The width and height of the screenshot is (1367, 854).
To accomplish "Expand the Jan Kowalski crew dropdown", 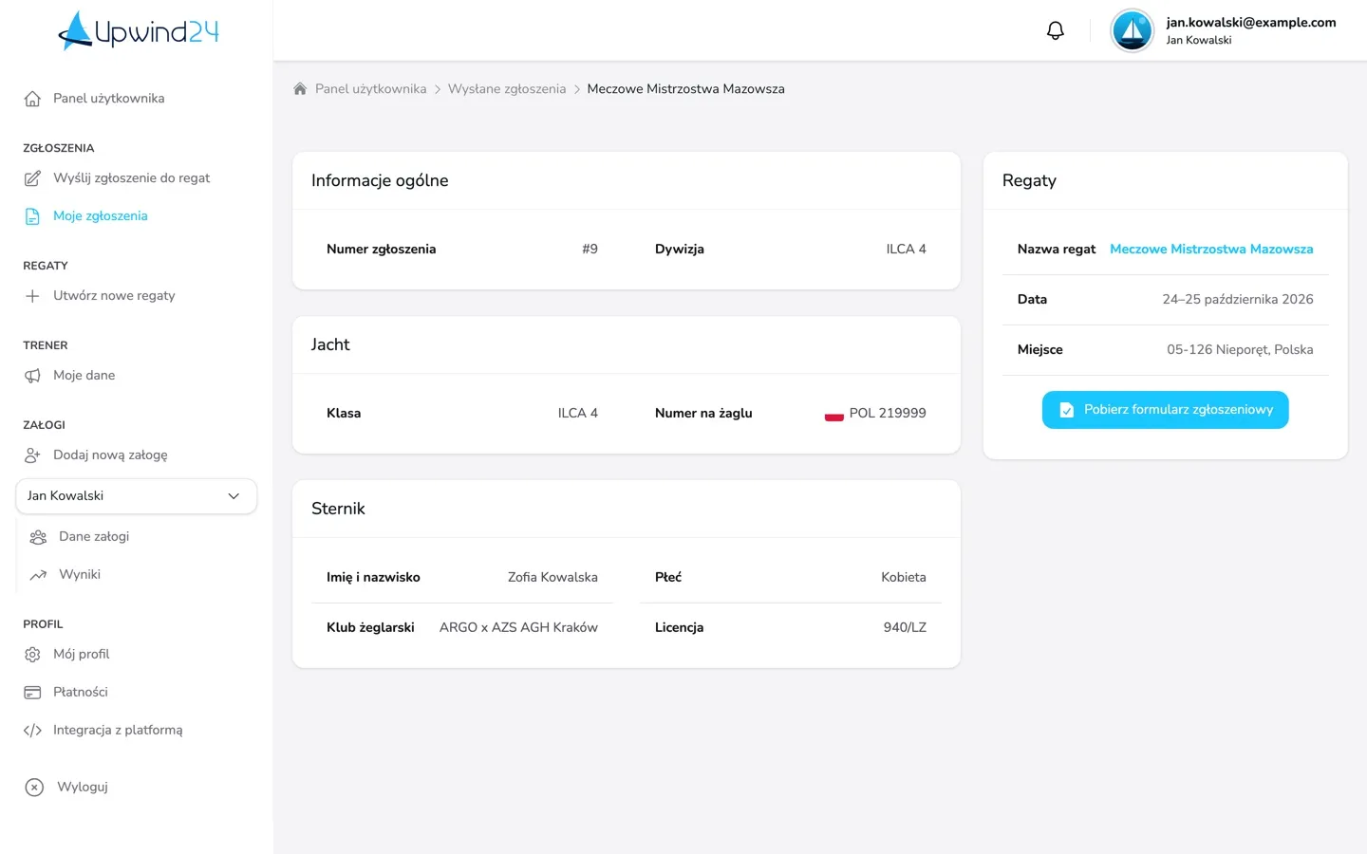I will coord(137,496).
